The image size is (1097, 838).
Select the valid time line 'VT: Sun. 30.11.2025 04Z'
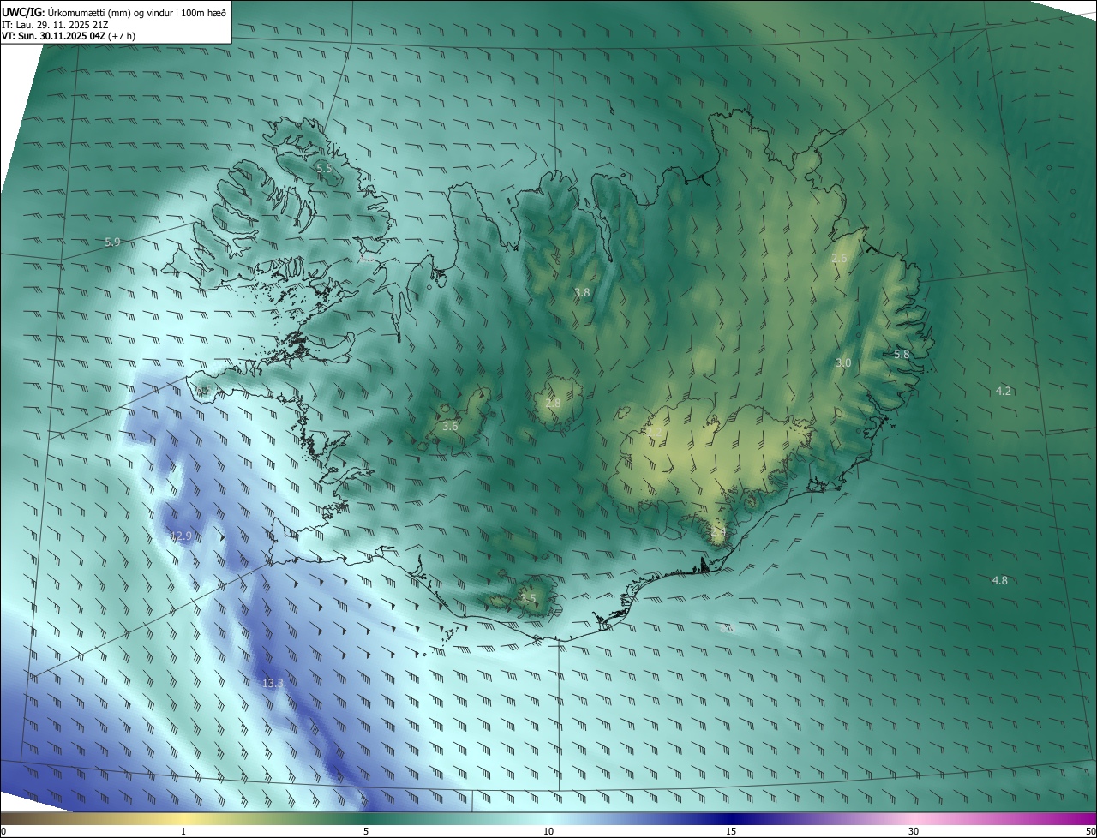tap(56, 36)
